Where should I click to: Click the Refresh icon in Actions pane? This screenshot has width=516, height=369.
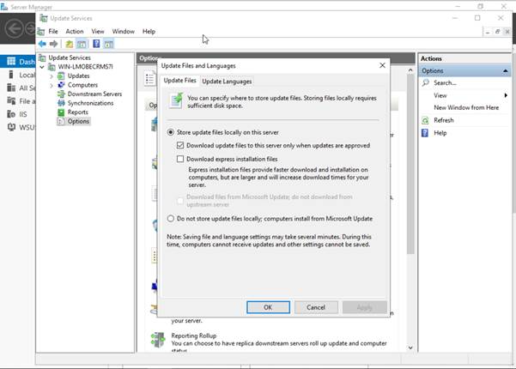(x=425, y=120)
